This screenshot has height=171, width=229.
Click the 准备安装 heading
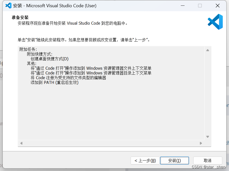click(x=20, y=17)
